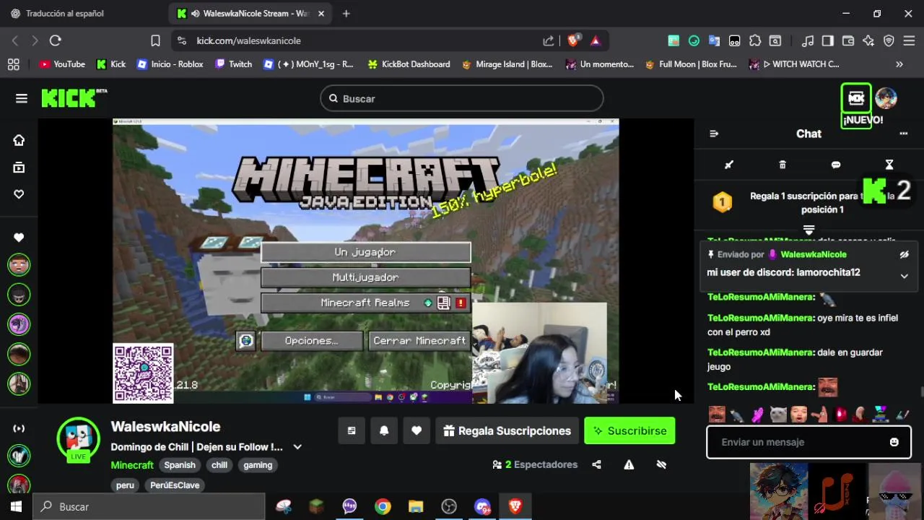Screen dimensions: 924x520
Task: Toggle the Brave sidebar panel icon
Action: pos(828,40)
